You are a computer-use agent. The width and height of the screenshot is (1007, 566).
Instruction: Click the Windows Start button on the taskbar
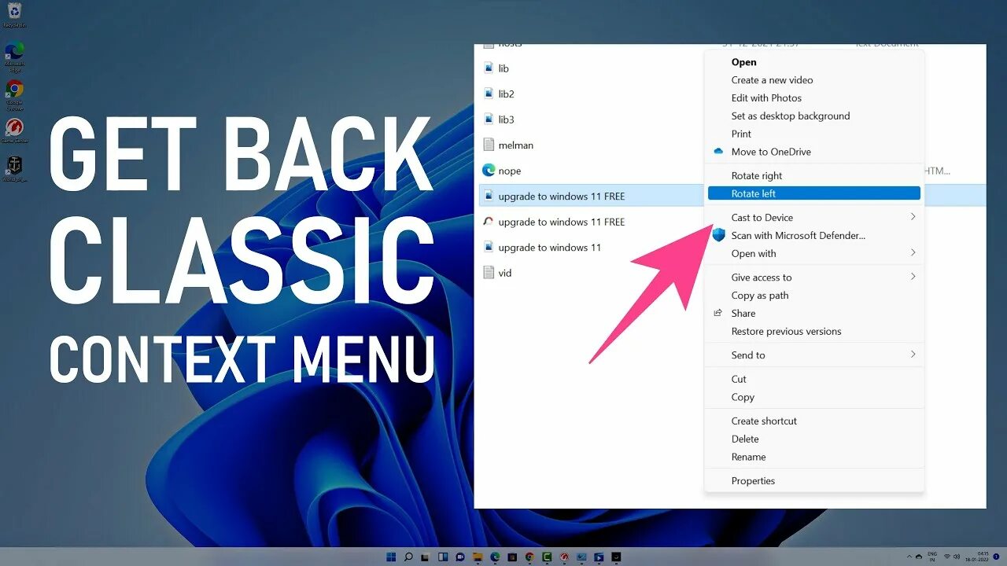[391, 557]
